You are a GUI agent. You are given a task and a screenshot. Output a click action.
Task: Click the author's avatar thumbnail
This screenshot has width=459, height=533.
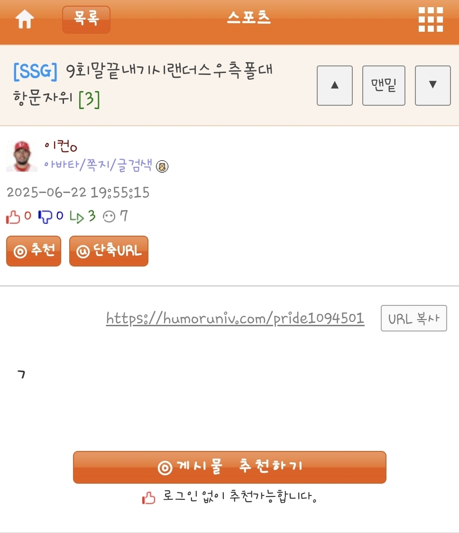pyautogui.click(x=22, y=156)
